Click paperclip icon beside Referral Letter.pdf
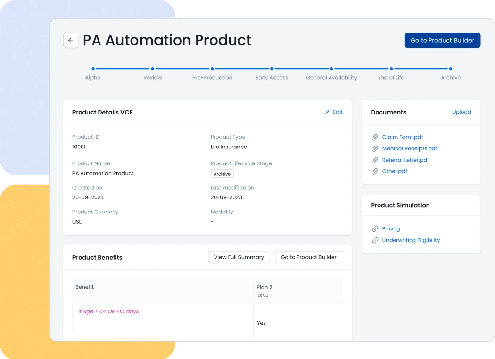Image resolution: width=495 pixels, height=359 pixels. pyautogui.click(x=375, y=160)
